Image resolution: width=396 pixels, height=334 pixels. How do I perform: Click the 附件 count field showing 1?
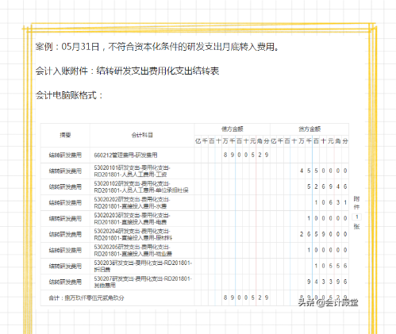click(356, 217)
